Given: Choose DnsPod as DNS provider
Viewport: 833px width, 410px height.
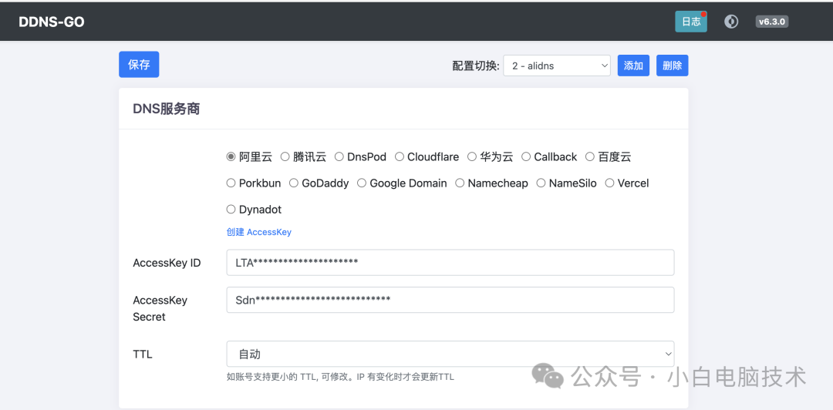Looking at the screenshot, I should click(x=339, y=156).
